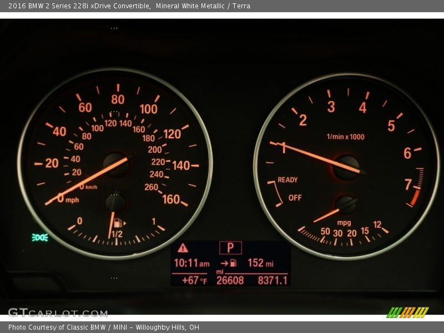Click the 2016 BMW 2 Series title text
444x333 pixels.
click(79, 6)
